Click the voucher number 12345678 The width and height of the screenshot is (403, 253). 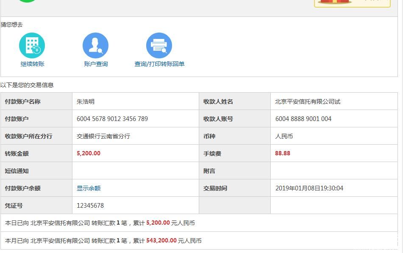[90, 206]
